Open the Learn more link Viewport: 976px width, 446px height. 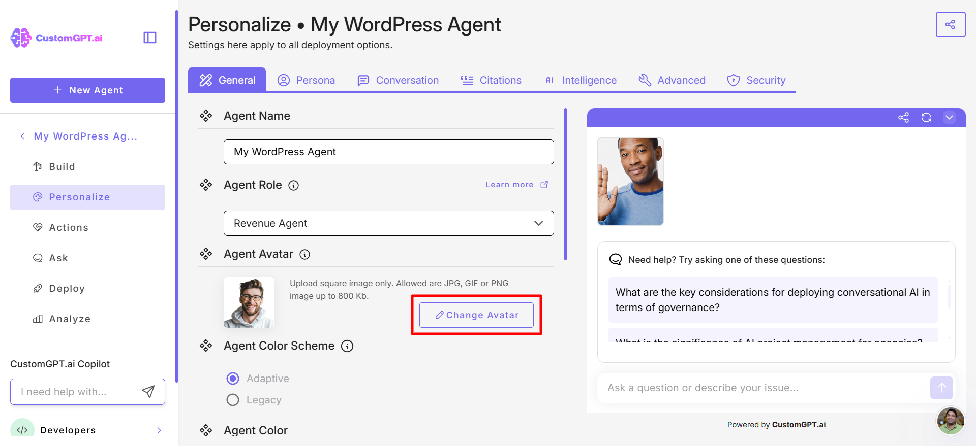point(516,185)
